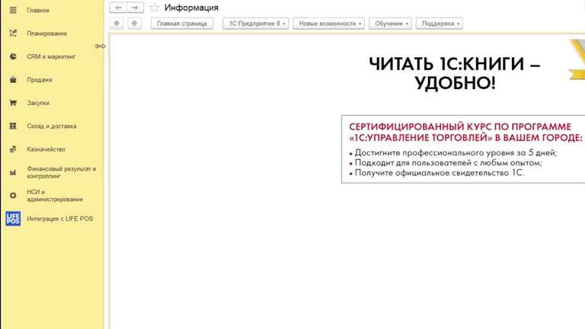Click the ЧИТАТЬ 1С:КНИГИ – УДОБНО! banner heading
The image size is (585, 329).
coord(455,73)
